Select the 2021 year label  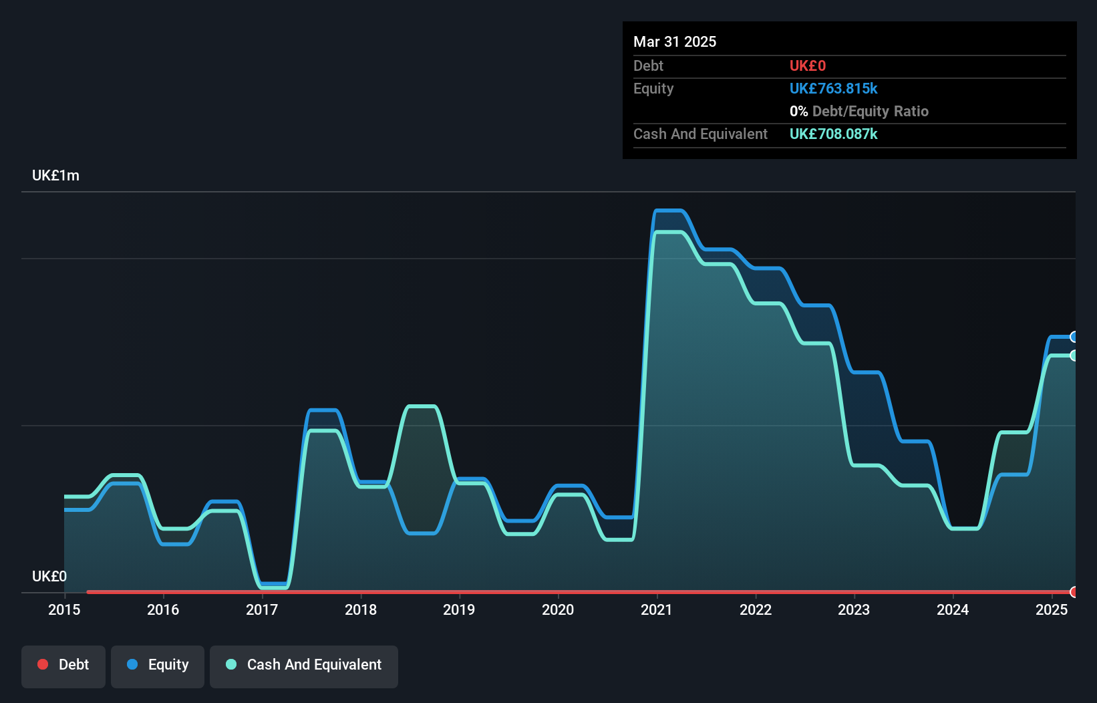657,609
